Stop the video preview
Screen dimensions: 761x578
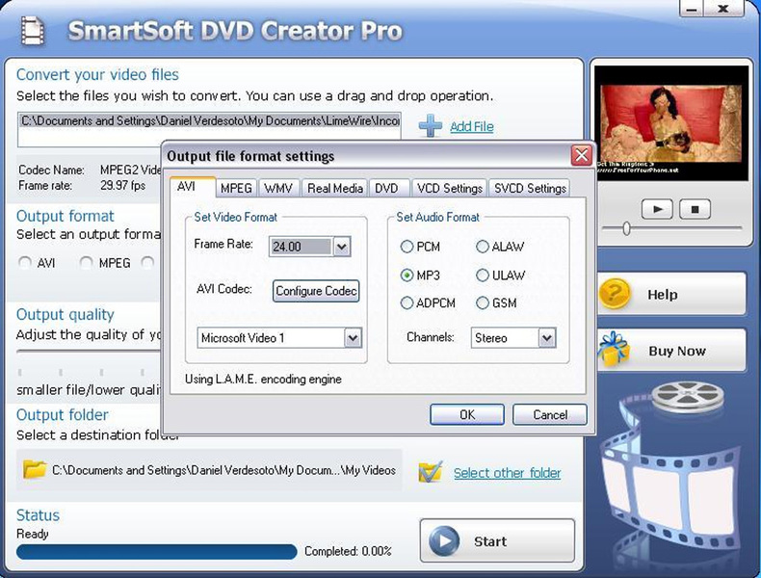(695, 210)
